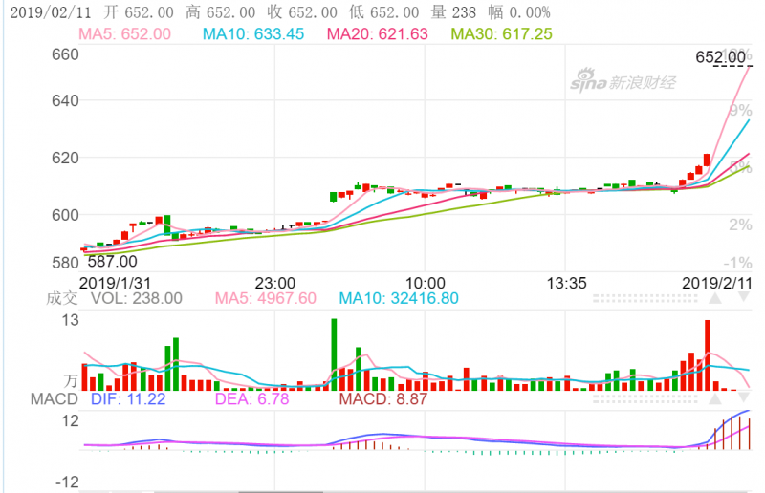Click the up arrow in MACD panel header
This screenshot has height=493, width=765.
click(714, 398)
